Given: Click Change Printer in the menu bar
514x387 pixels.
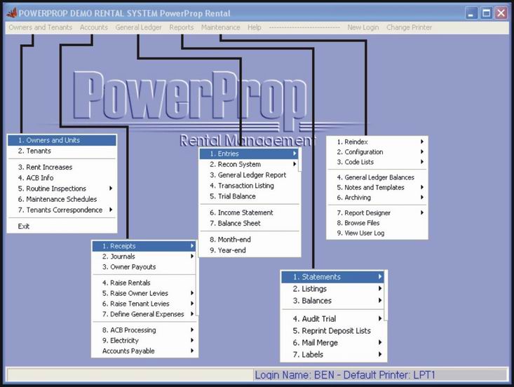Looking at the screenshot, I should (409, 27).
